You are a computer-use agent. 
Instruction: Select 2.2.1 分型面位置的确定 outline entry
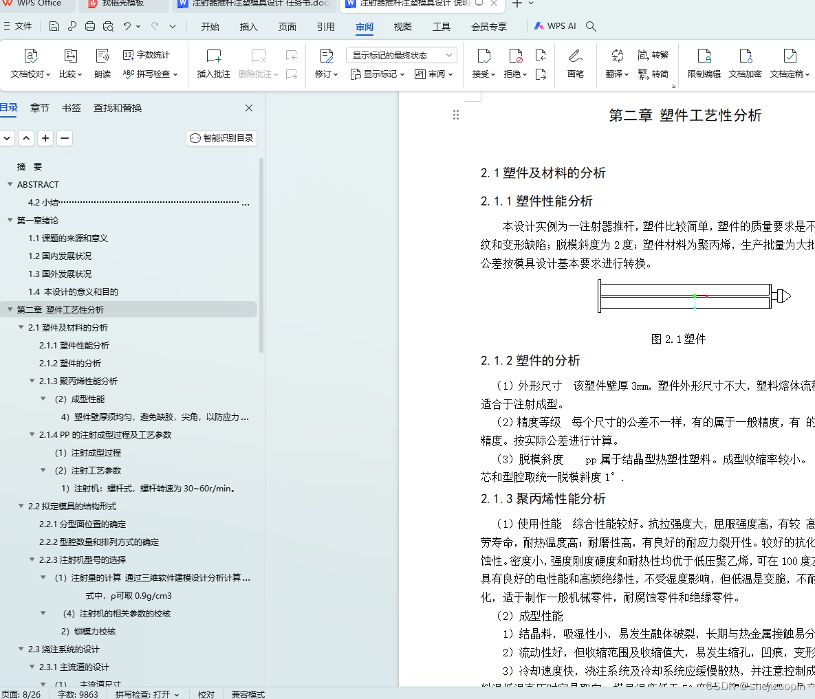pos(83,524)
